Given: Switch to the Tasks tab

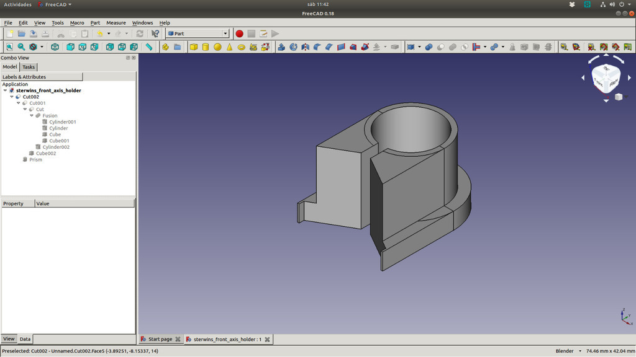Looking at the screenshot, I should coord(29,67).
